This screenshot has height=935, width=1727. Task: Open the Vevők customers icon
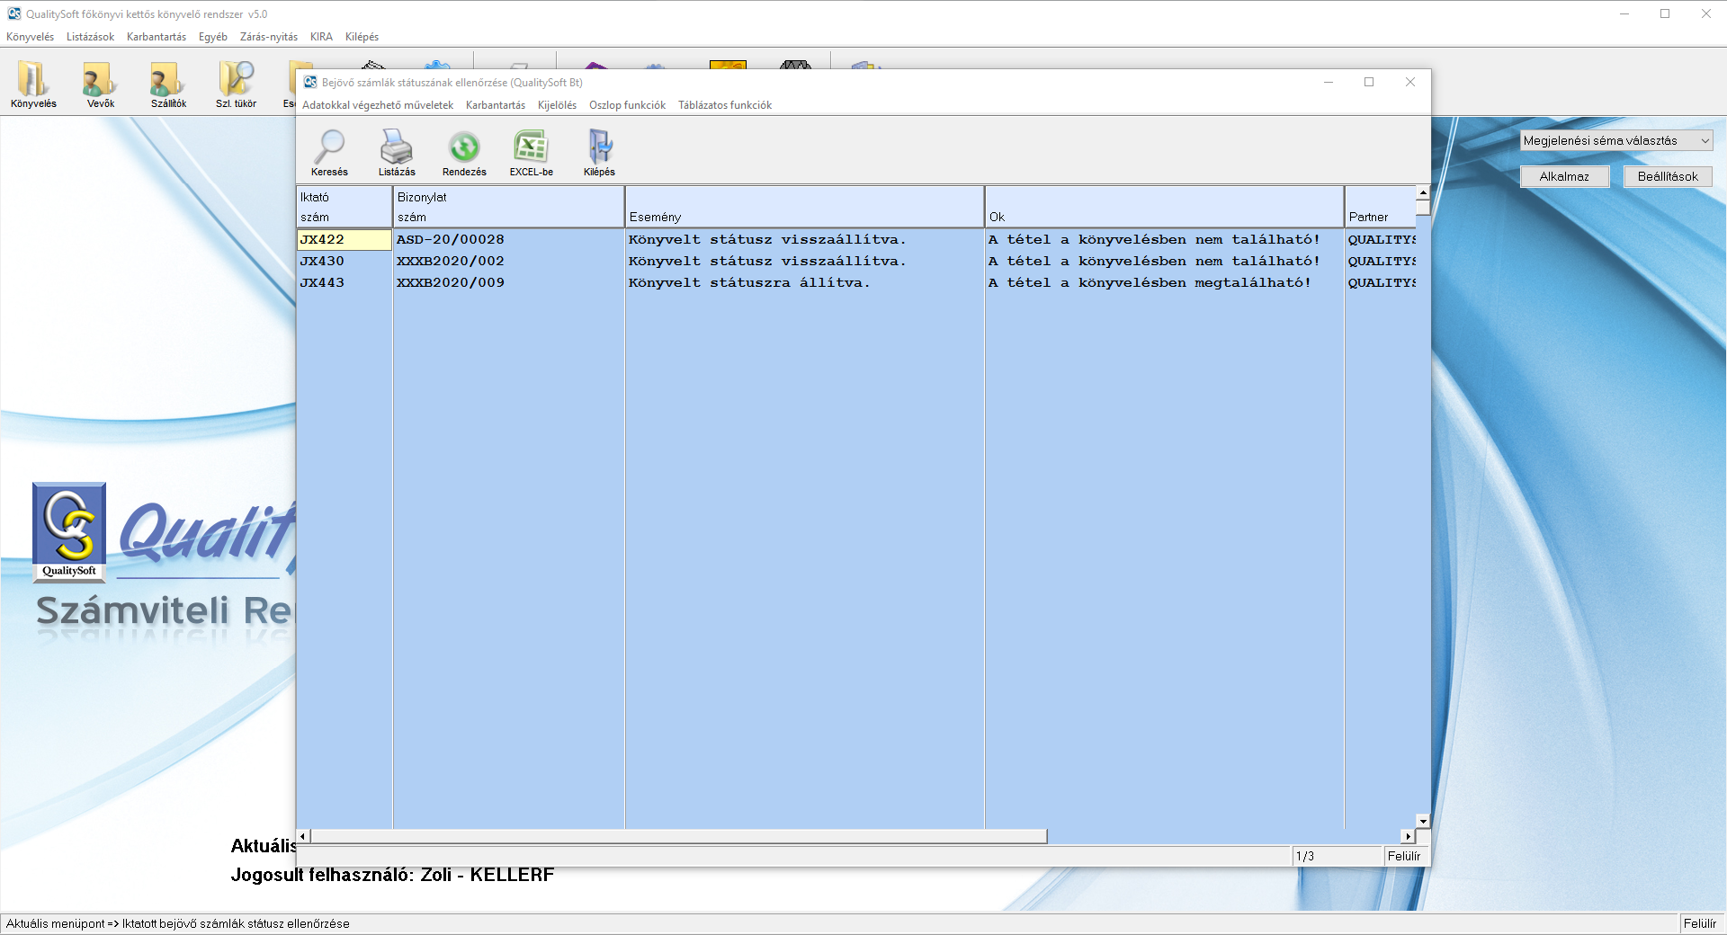pos(100,84)
